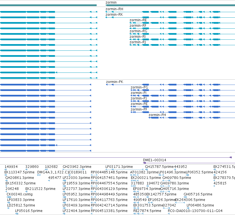Select the zormin-PE protein label
The height and width of the screenshot is (215, 235).
click(139, 104)
